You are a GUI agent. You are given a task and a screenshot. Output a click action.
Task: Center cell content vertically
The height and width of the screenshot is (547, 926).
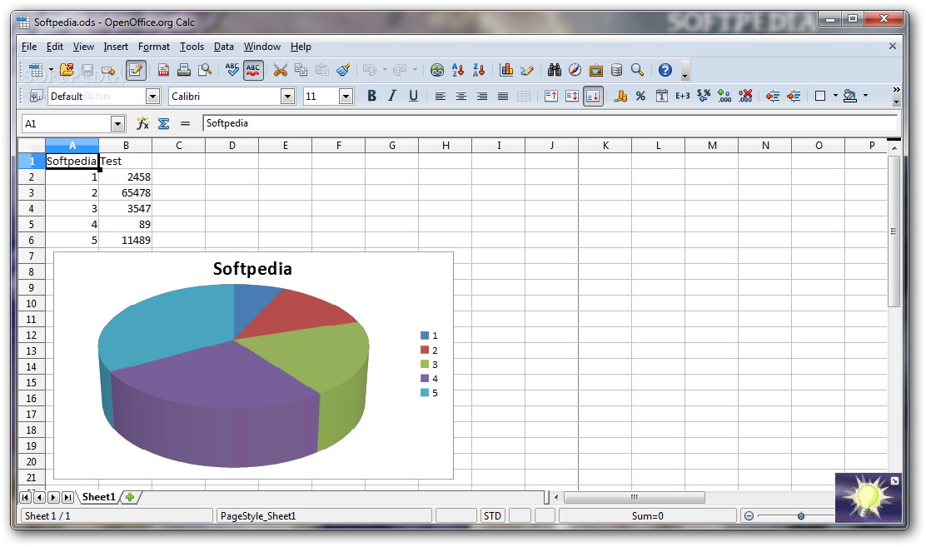point(571,96)
